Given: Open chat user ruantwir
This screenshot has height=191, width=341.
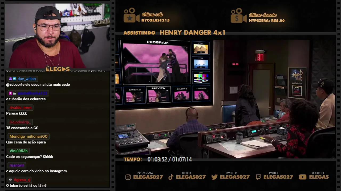Looking at the screenshot, I should click(17, 165).
